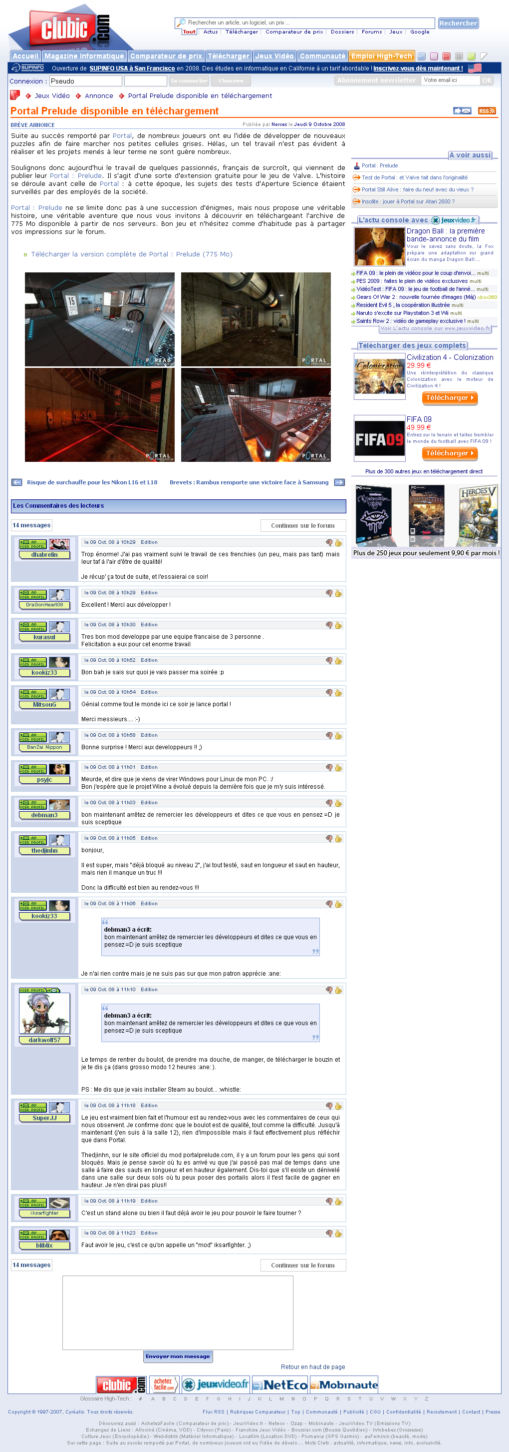Give a thumbs up to dhabrelin's comment
The image size is (509, 1452).
[338, 543]
